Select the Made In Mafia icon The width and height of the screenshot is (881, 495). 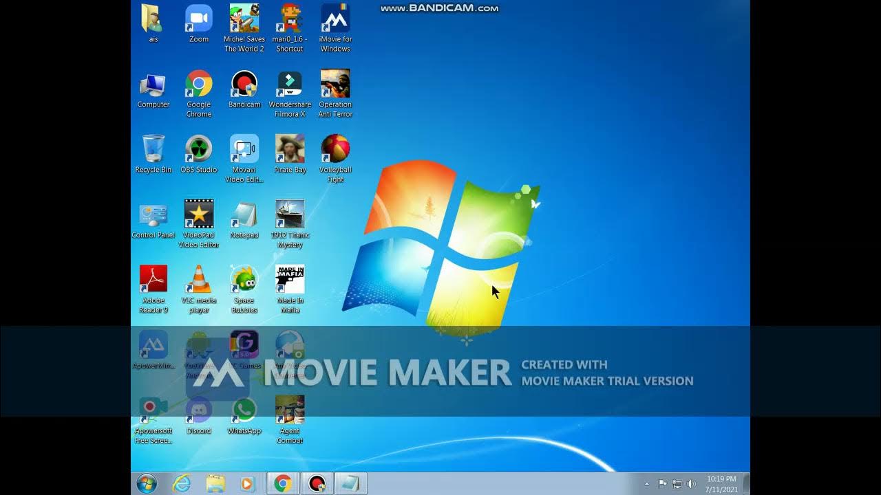pyautogui.click(x=290, y=290)
